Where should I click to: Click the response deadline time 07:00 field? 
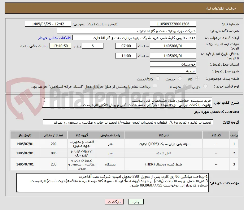(x=126, y=46)
